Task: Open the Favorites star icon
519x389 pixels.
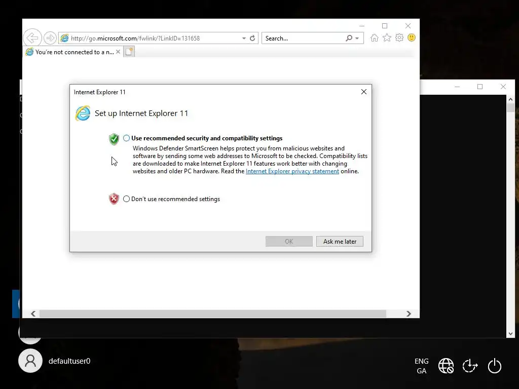Action: coord(387,37)
